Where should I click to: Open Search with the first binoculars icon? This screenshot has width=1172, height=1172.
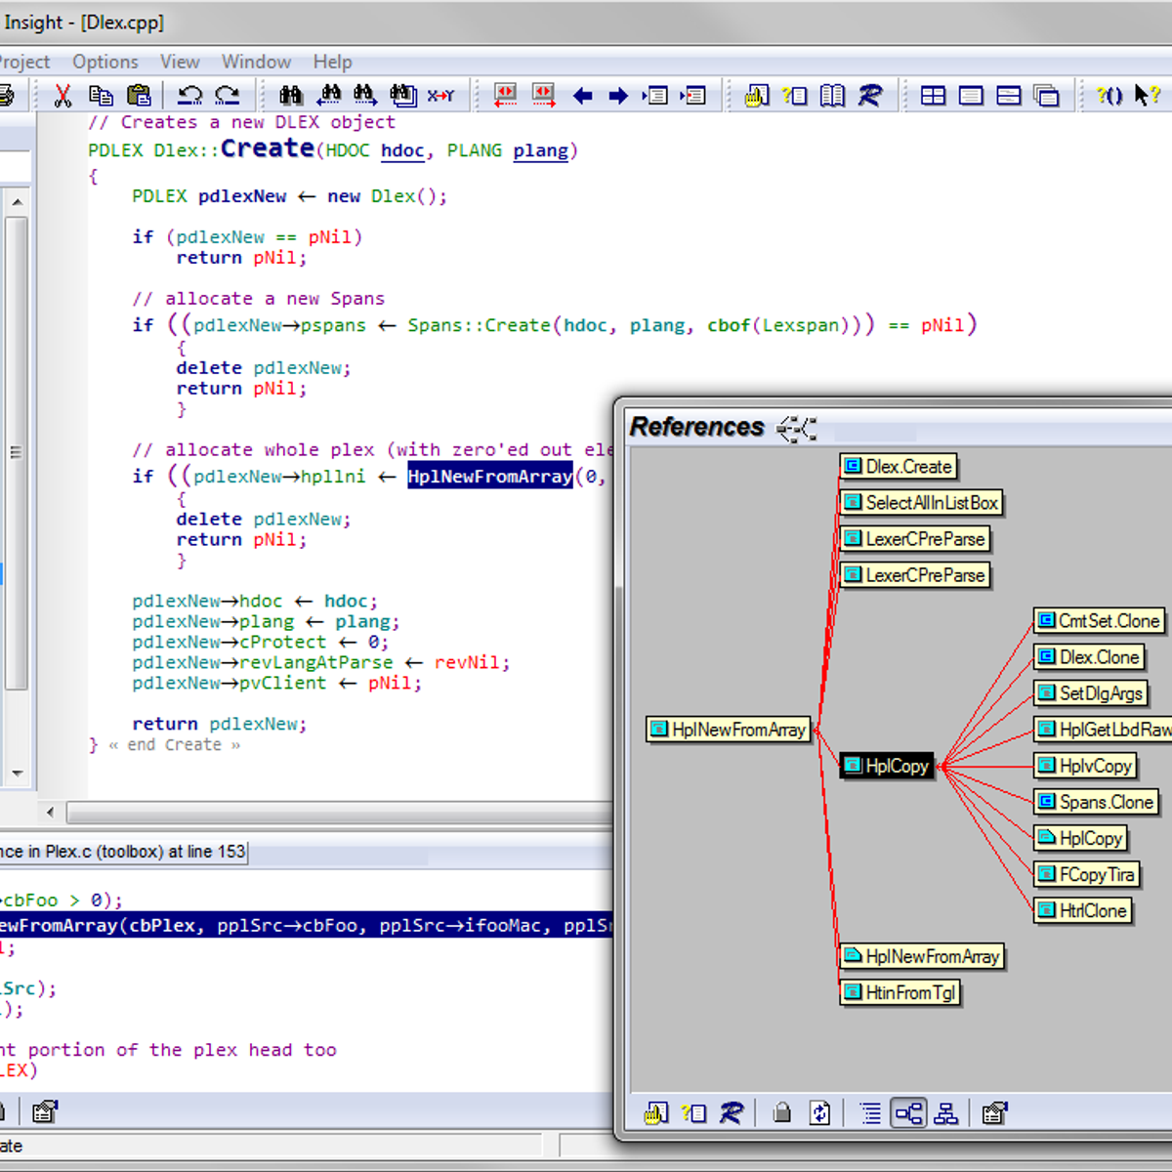coord(290,96)
